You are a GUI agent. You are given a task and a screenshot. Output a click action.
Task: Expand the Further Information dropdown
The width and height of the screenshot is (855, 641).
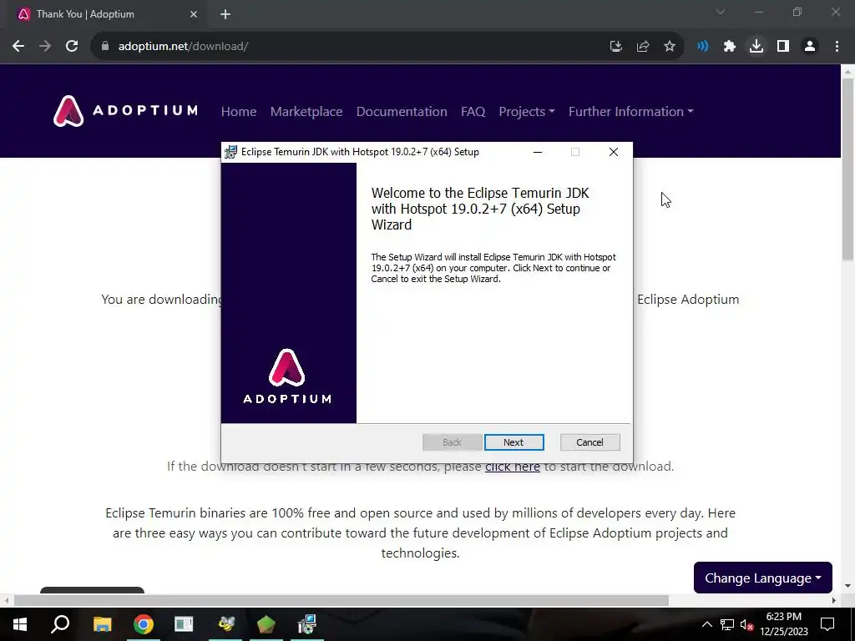tap(631, 111)
